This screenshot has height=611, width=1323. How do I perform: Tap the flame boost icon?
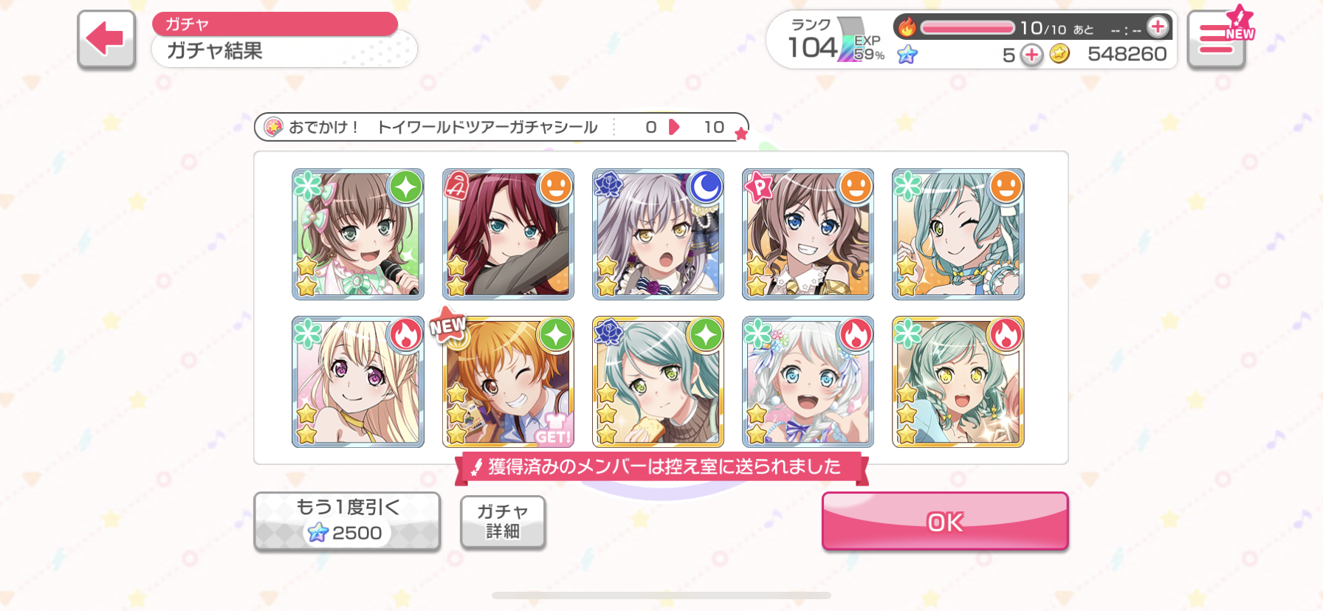coord(907,27)
